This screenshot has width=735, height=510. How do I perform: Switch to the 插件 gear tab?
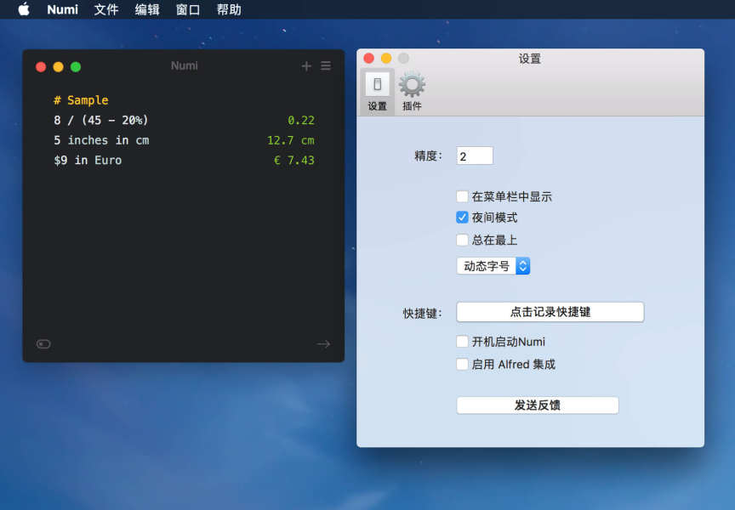pos(412,92)
